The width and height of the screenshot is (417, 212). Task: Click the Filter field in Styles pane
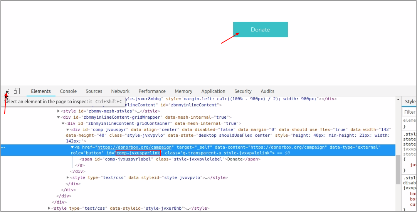tap(410, 112)
